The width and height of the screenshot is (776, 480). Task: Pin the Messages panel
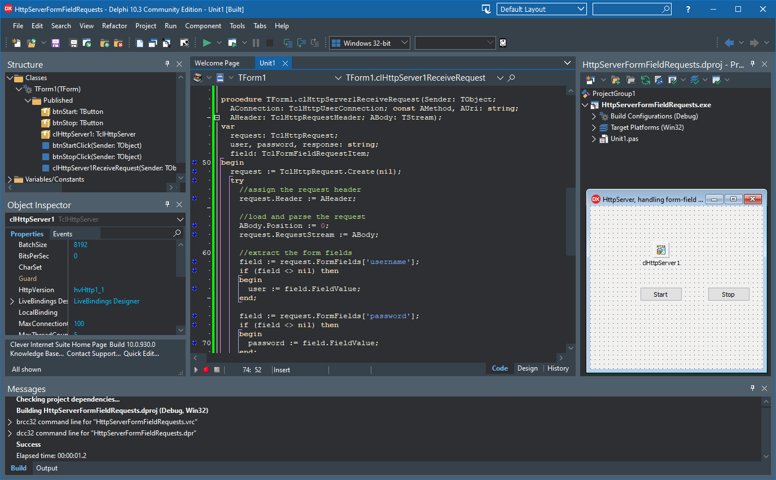(x=752, y=388)
